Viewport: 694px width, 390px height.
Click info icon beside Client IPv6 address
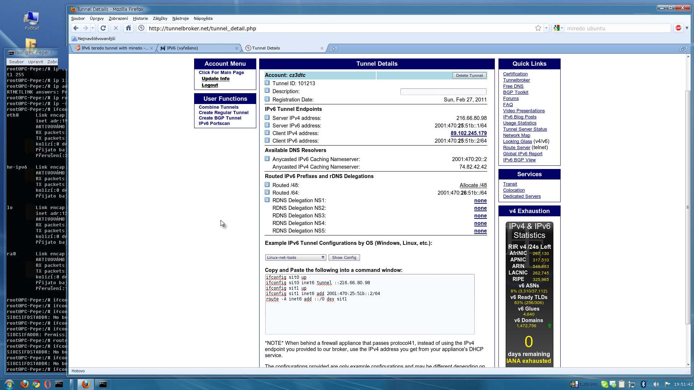pyautogui.click(x=267, y=140)
